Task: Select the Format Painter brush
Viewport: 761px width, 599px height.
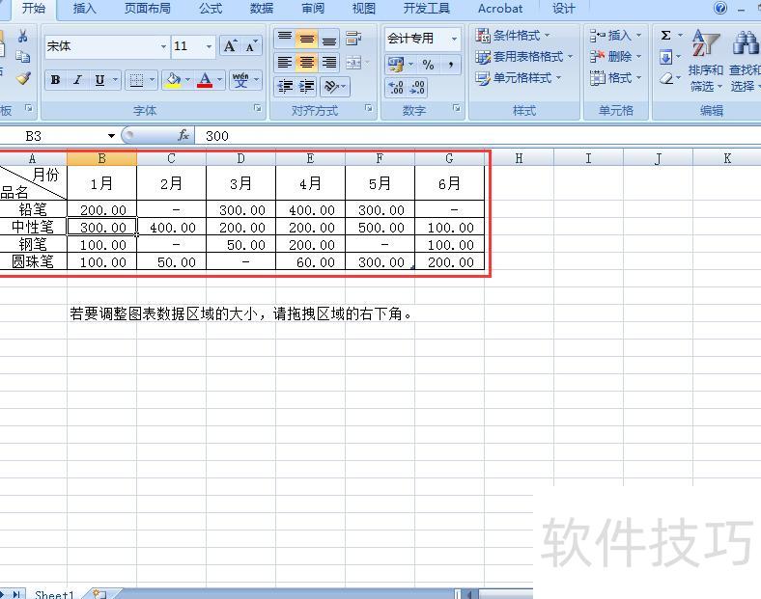Action: pos(23,78)
